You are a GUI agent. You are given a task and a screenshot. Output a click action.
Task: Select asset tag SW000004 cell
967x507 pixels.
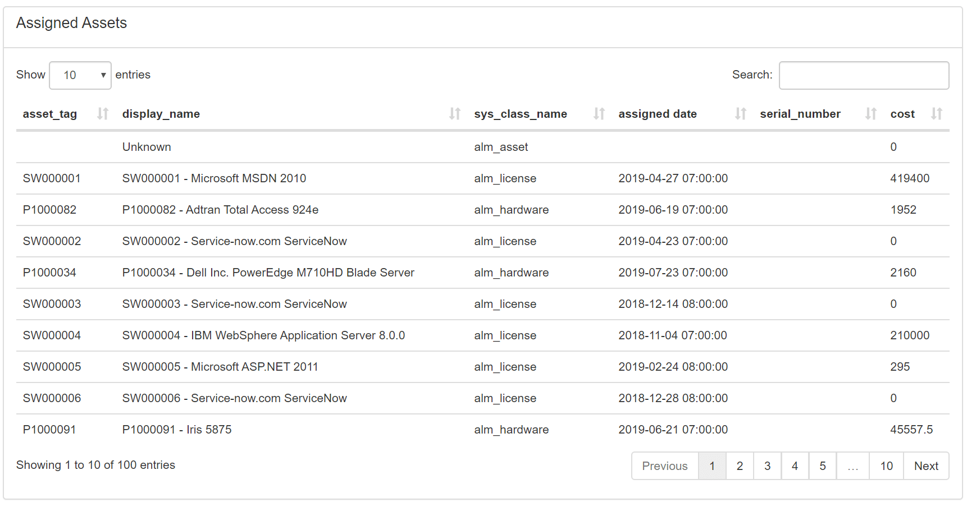tap(52, 335)
